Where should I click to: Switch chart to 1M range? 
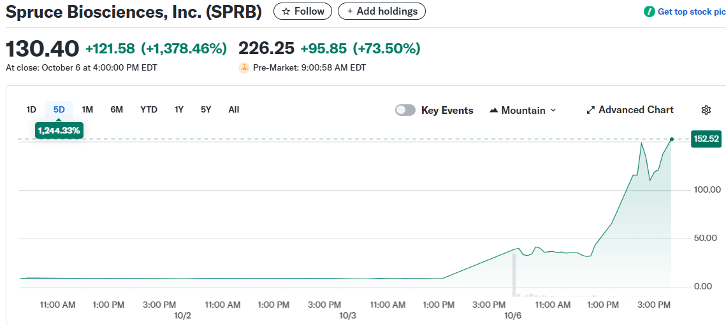click(x=87, y=109)
